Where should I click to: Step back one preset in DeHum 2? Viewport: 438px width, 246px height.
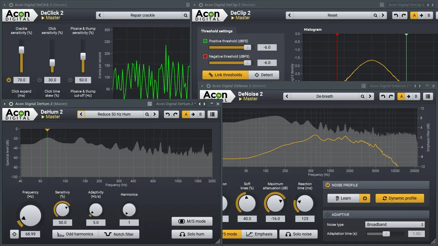click(x=81, y=114)
